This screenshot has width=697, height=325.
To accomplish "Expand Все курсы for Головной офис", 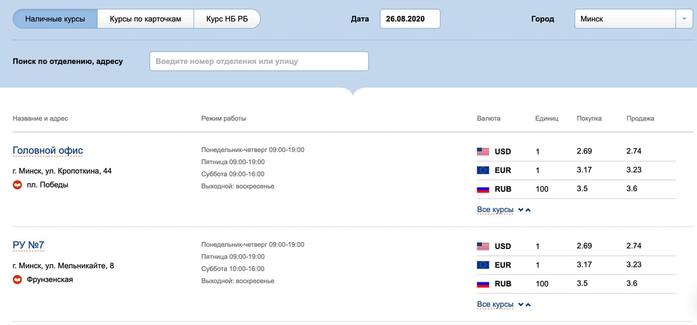I will (x=496, y=210).
